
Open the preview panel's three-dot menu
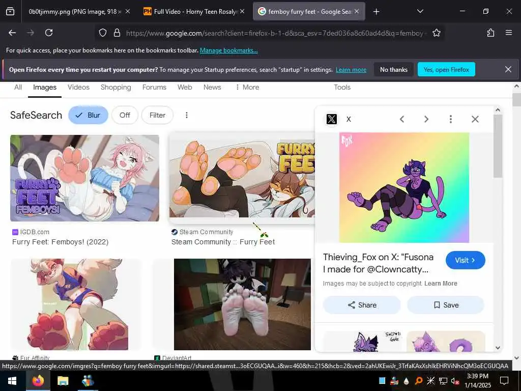(x=451, y=119)
